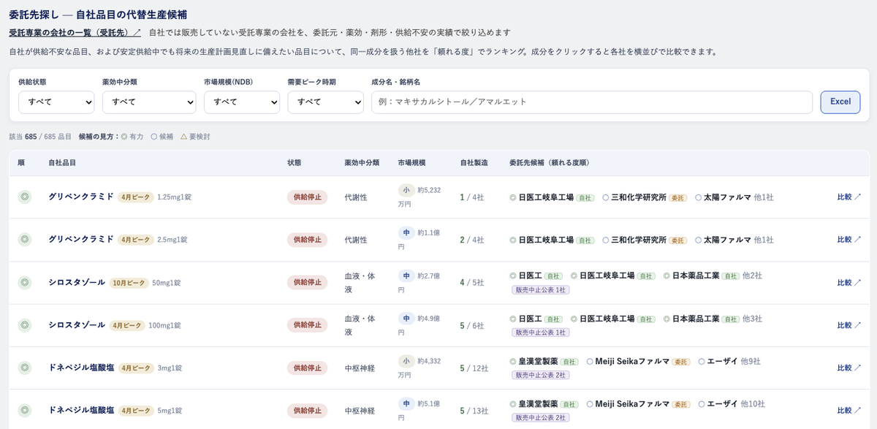Click the ◎ rank icon for シロスタゾール 50mg1錠

24,282
